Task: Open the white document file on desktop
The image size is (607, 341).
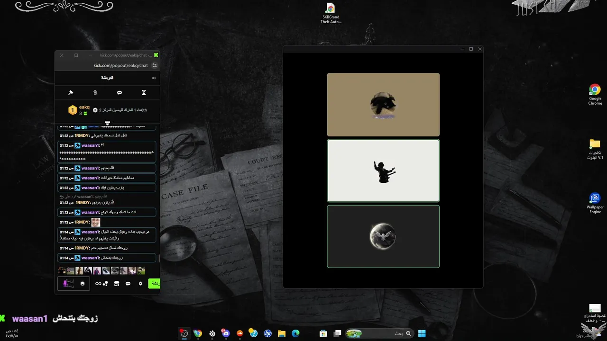Action: coord(595,313)
